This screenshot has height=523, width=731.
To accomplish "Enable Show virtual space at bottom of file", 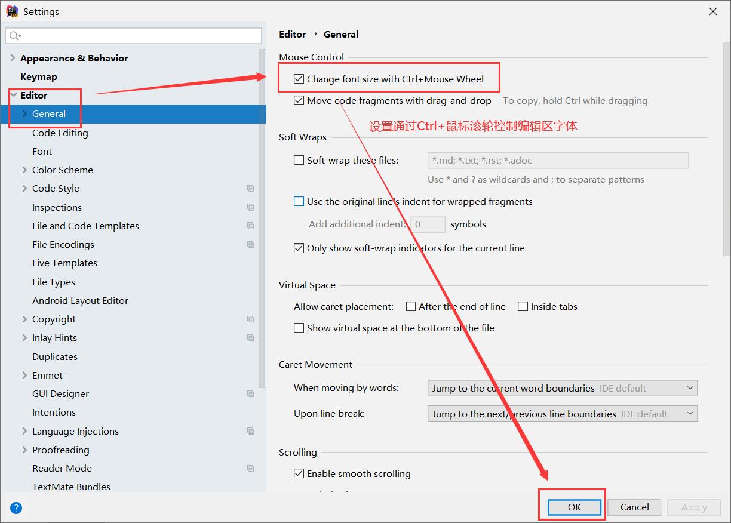I will 299,328.
